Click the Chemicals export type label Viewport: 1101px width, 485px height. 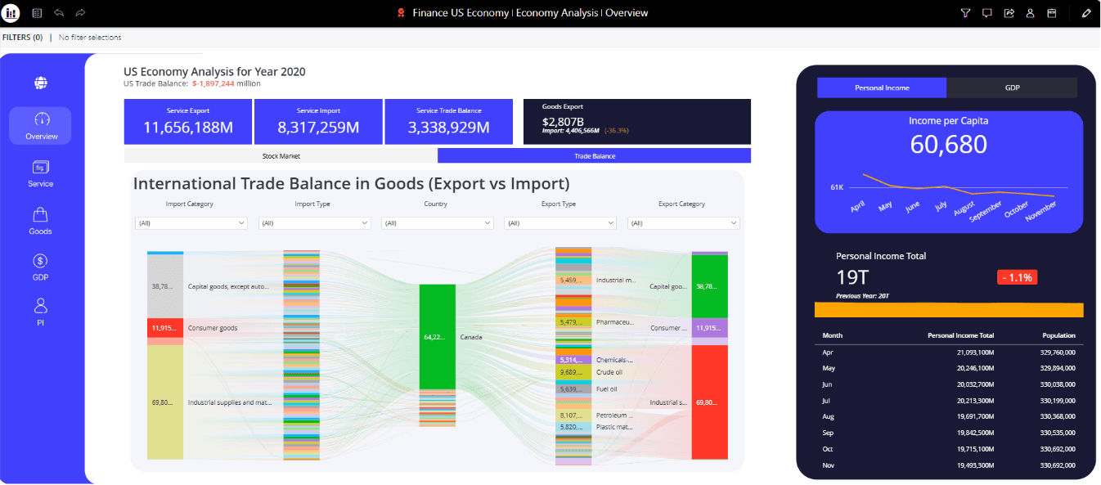coord(614,359)
